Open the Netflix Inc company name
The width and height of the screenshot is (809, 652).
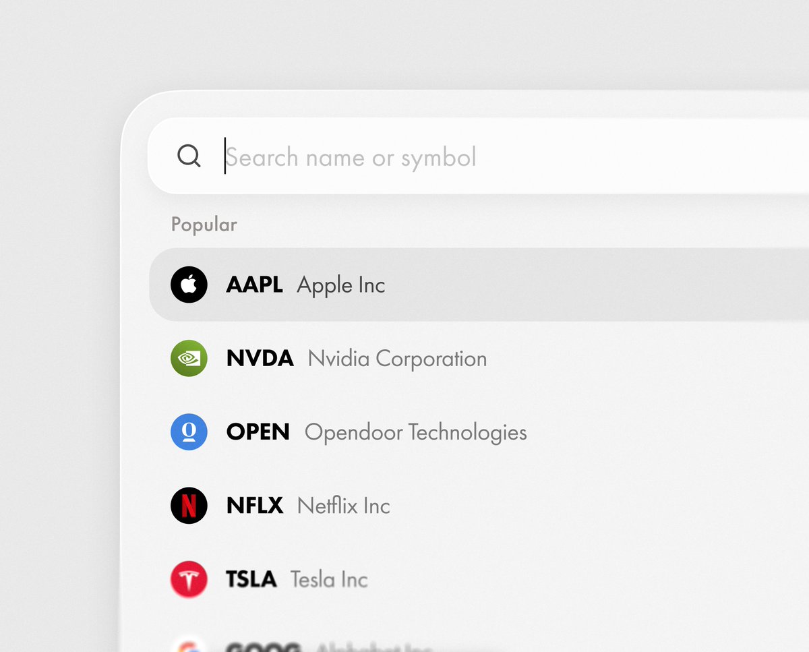(x=344, y=506)
